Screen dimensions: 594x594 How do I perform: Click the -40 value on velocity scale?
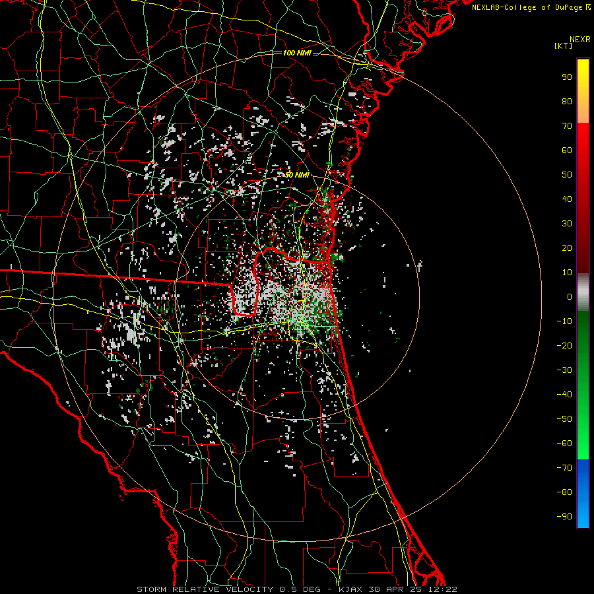click(564, 395)
